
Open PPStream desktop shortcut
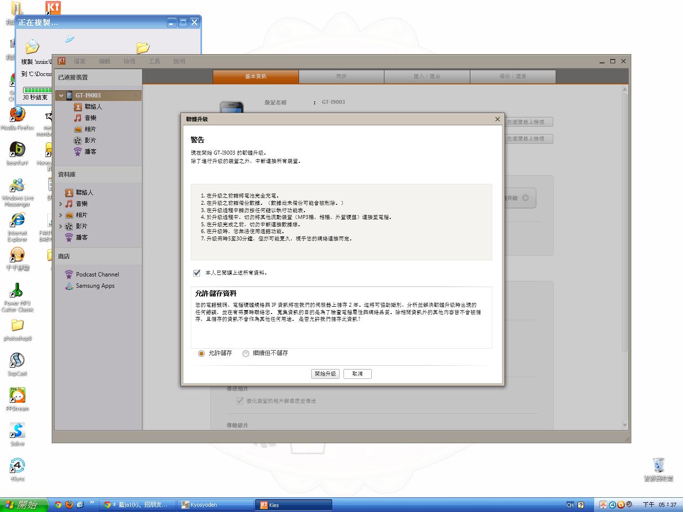pos(18,399)
